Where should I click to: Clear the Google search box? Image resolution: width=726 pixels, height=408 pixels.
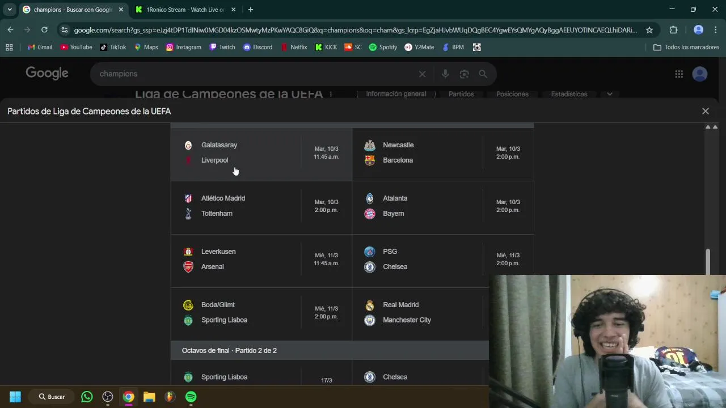(422, 74)
